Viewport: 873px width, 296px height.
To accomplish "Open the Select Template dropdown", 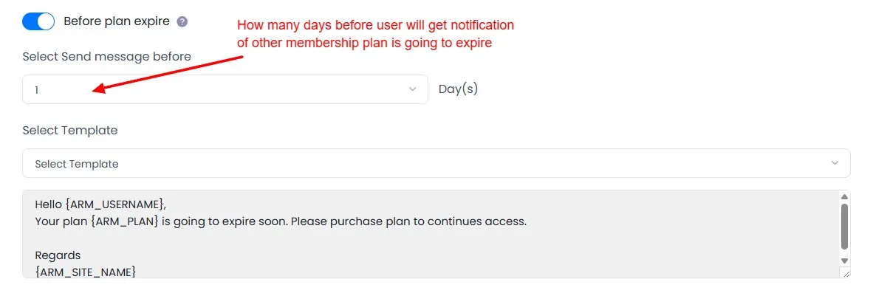I will 436,163.
